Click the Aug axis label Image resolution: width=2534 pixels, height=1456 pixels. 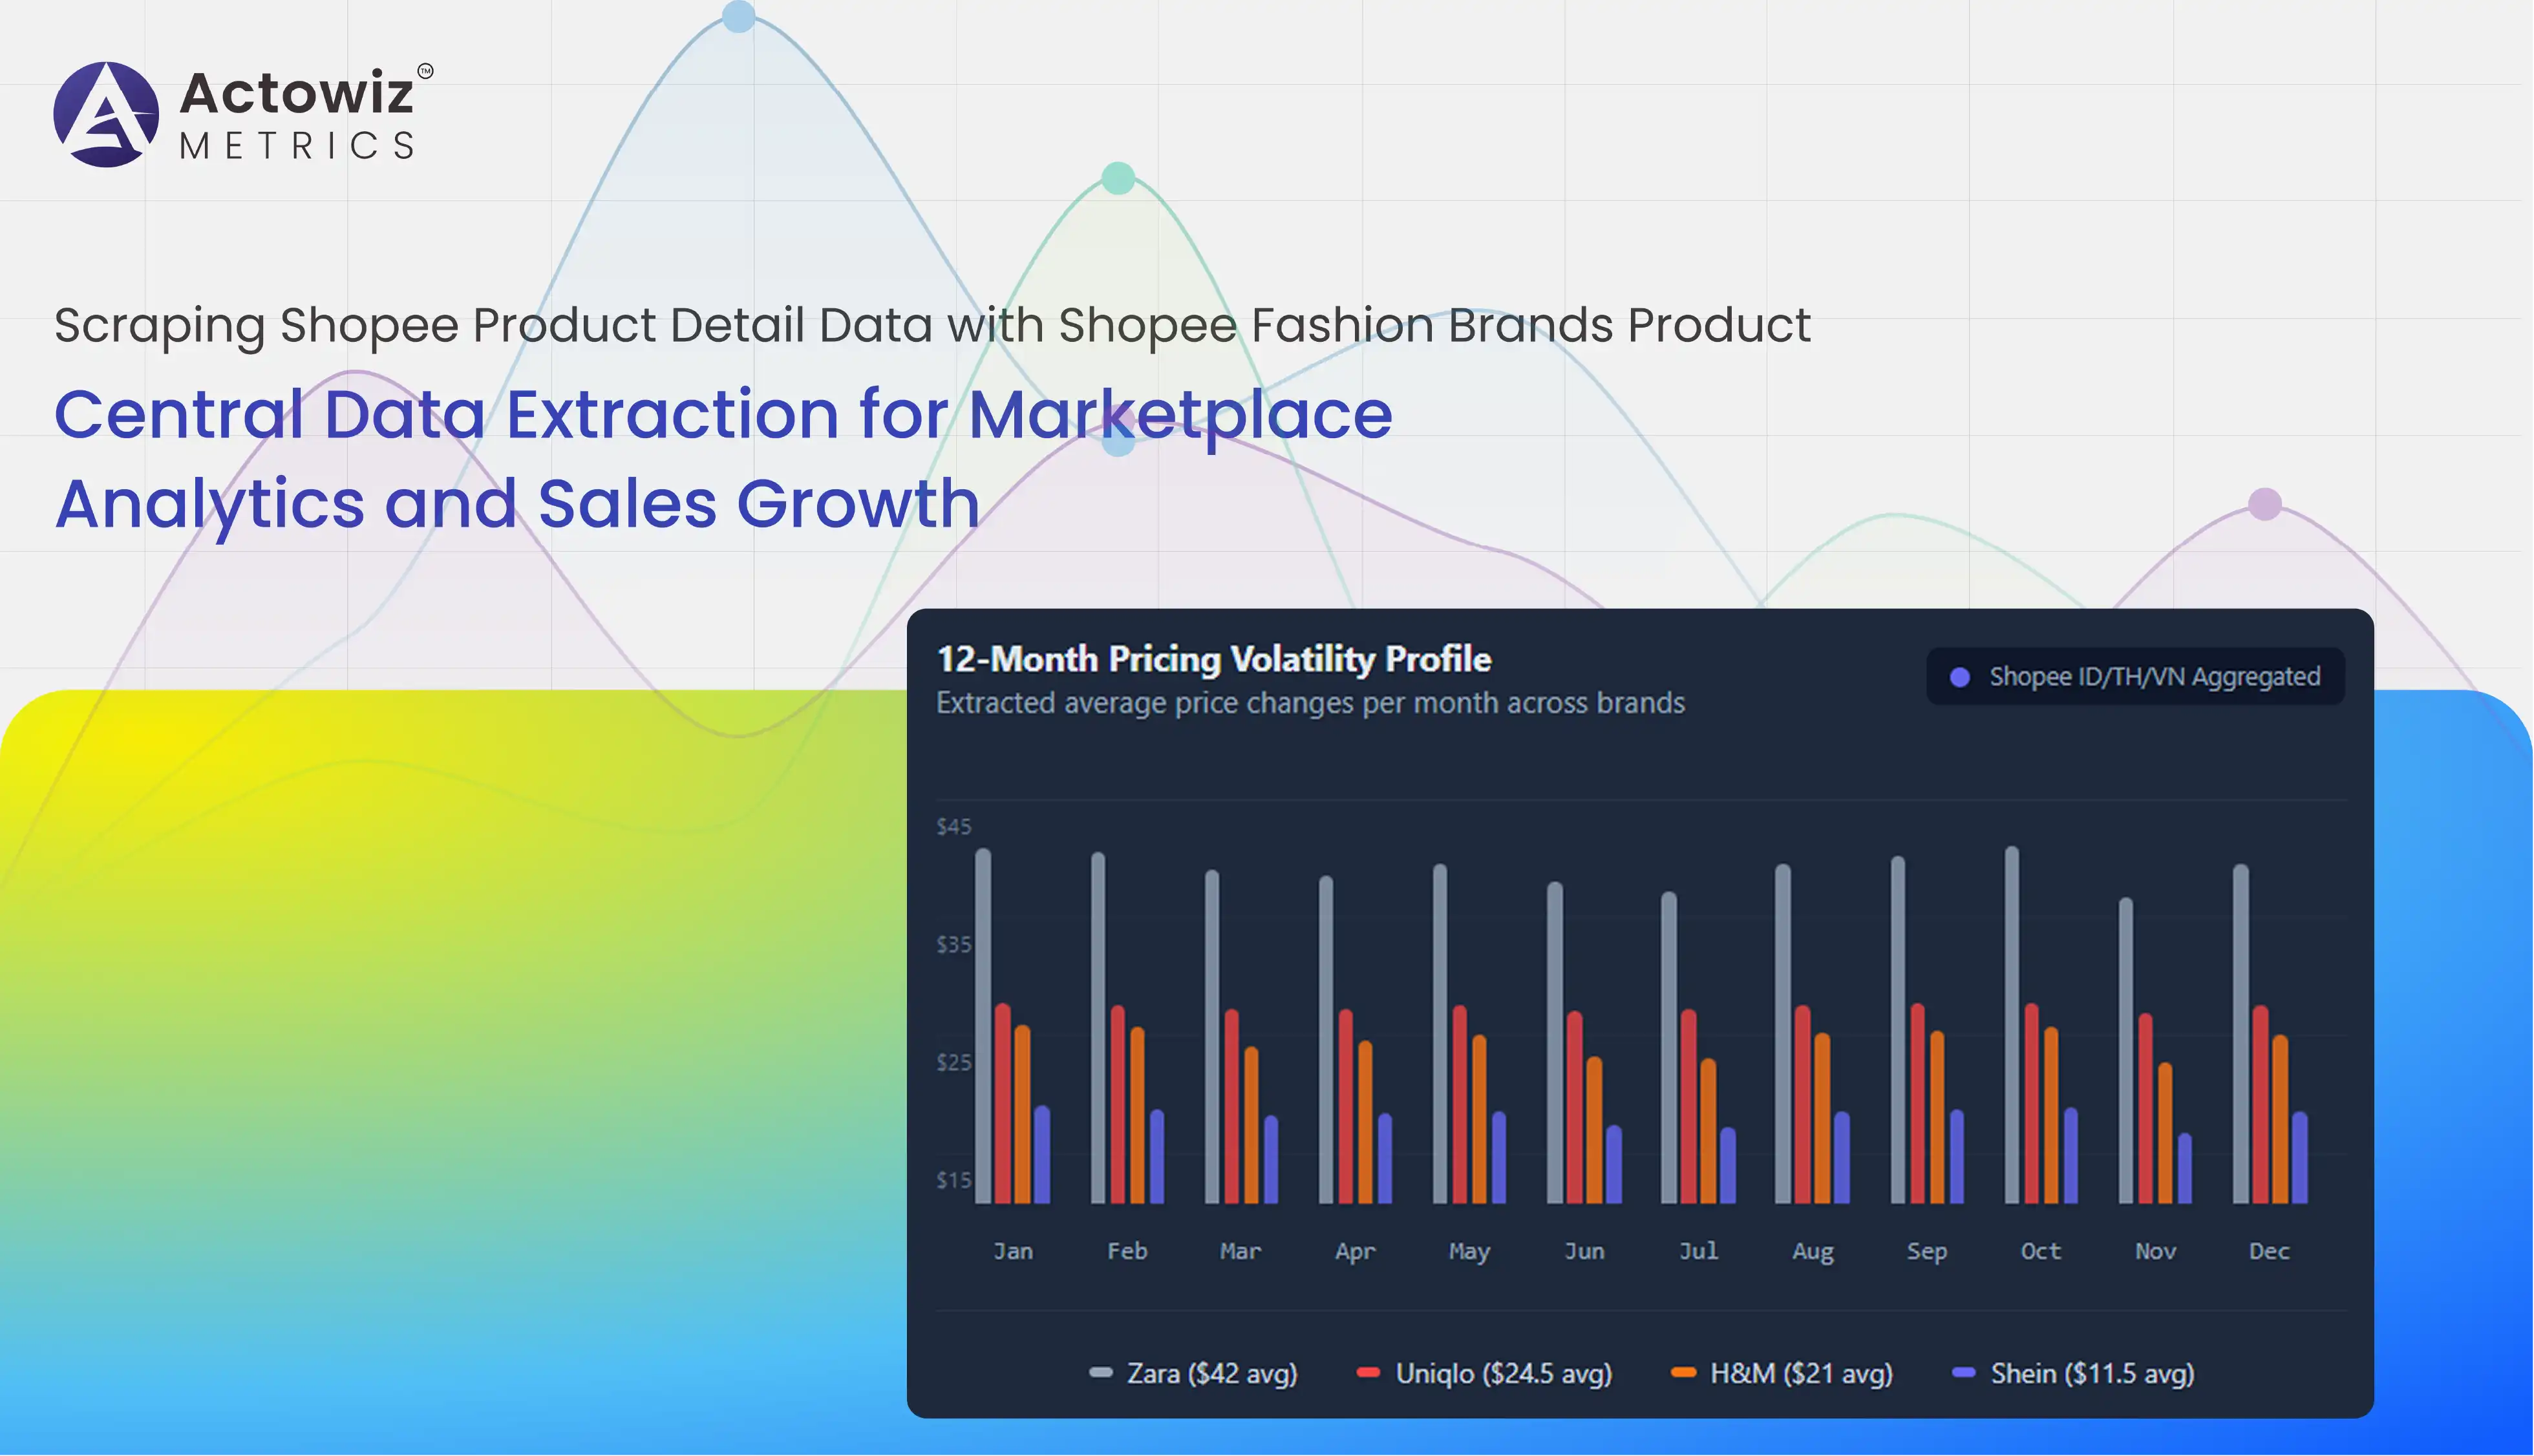[x=1813, y=1253]
